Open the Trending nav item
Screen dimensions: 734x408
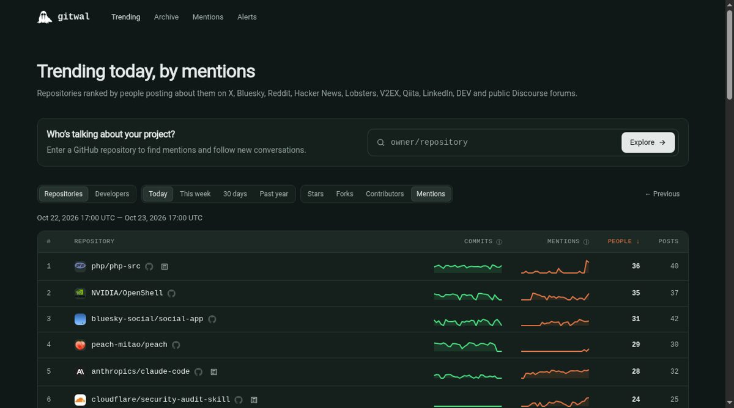pos(126,17)
